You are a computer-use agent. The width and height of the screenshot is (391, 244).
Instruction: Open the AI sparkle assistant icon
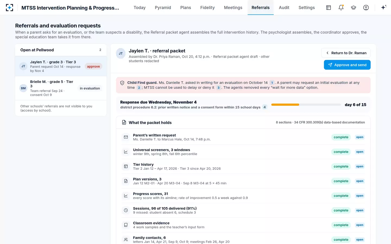pyautogui.click(x=383, y=8)
